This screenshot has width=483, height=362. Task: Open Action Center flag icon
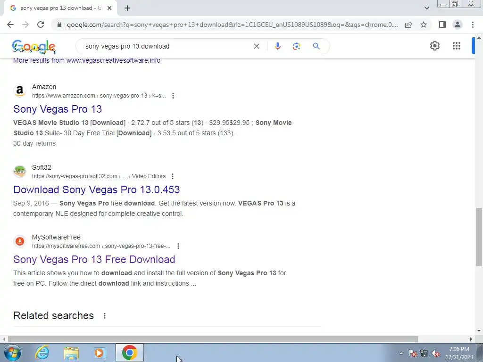pyautogui.click(x=412, y=353)
